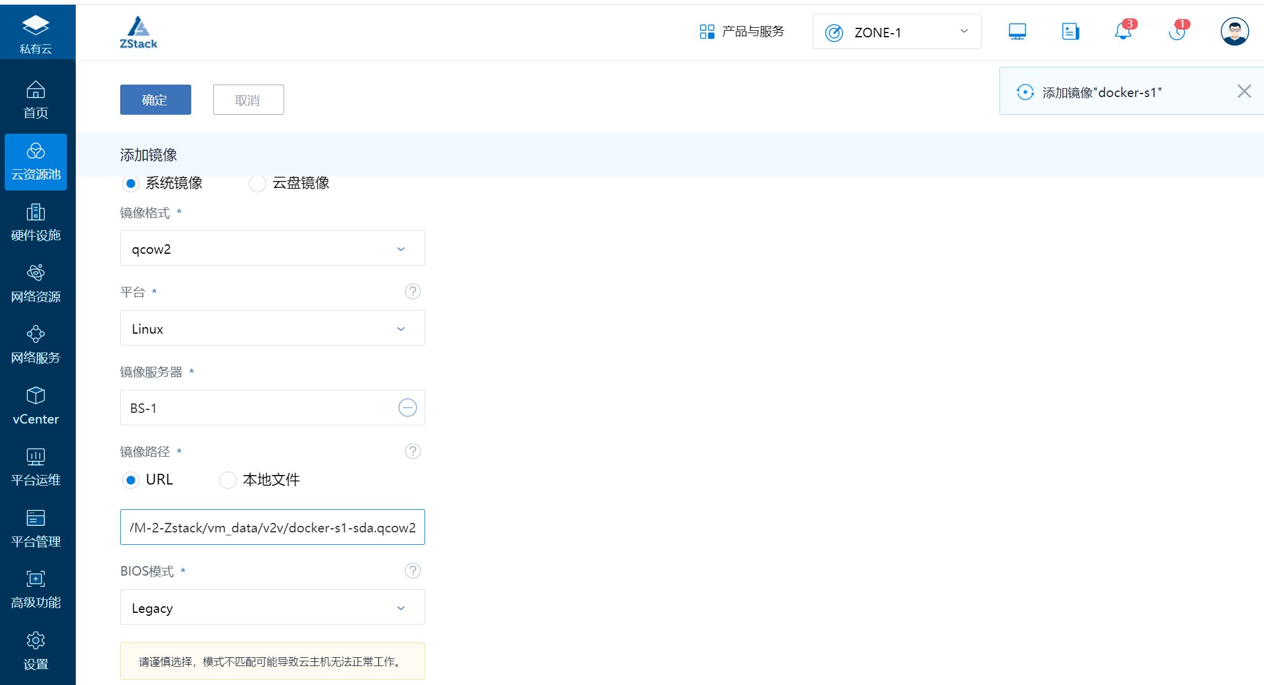Click the image URL path input field
1264x685 pixels.
[272, 527]
